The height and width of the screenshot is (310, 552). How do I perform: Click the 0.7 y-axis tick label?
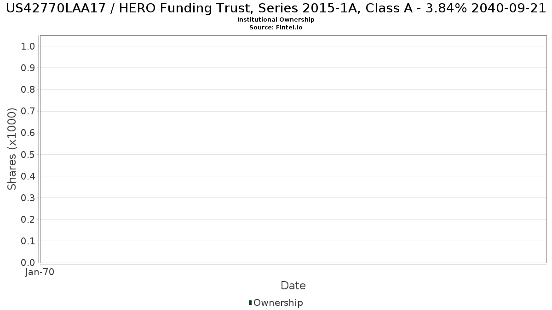28,111
